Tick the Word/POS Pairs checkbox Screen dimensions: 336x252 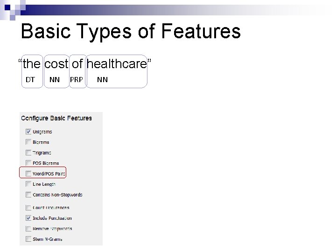[28, 174]
